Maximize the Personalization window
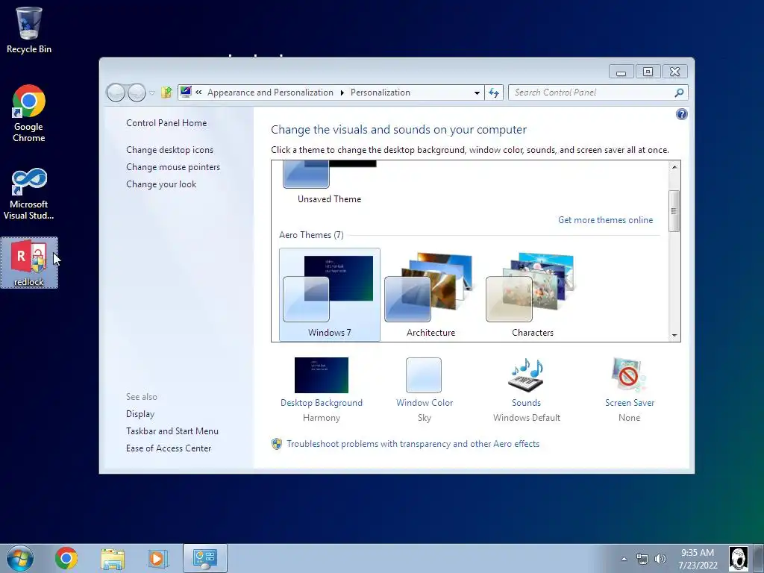 click(648, 72)
